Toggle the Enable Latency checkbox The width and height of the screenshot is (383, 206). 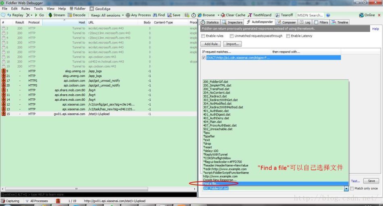(288, 36)
